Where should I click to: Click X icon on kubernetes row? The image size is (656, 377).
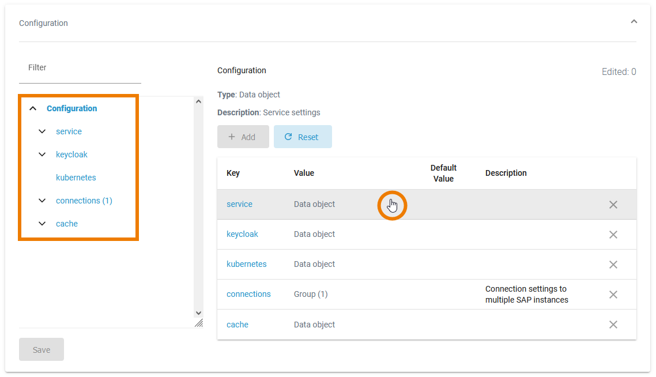[x=613, y=265]
